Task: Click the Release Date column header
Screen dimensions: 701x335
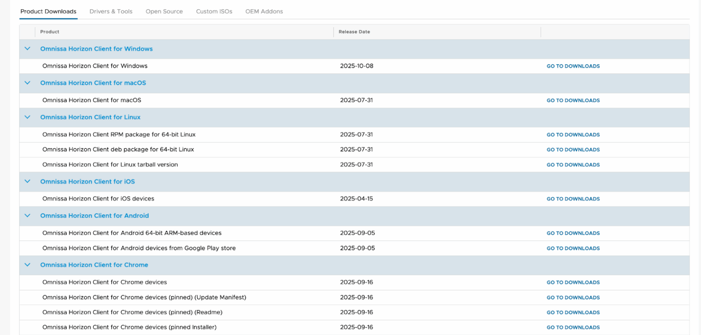Action: pos(354,32)
